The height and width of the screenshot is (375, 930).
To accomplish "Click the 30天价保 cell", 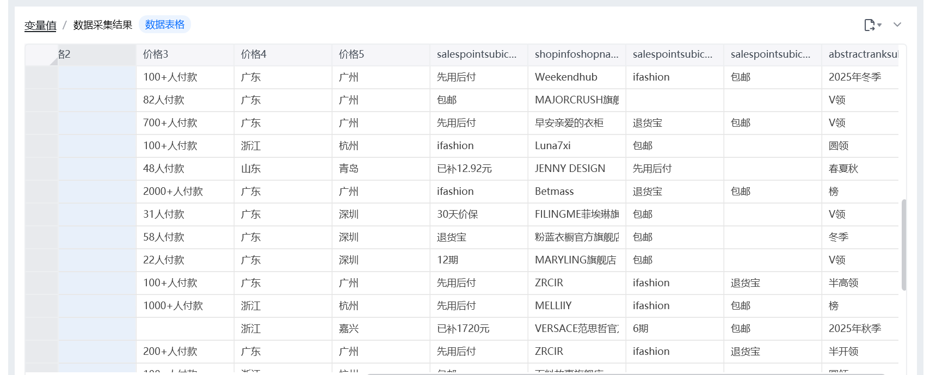I will click(x=479, y=214).
